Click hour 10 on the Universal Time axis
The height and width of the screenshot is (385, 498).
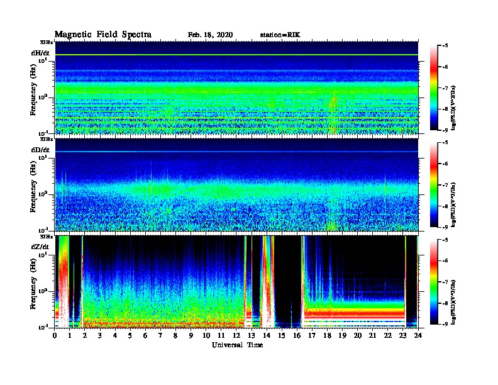click(206, 335)
